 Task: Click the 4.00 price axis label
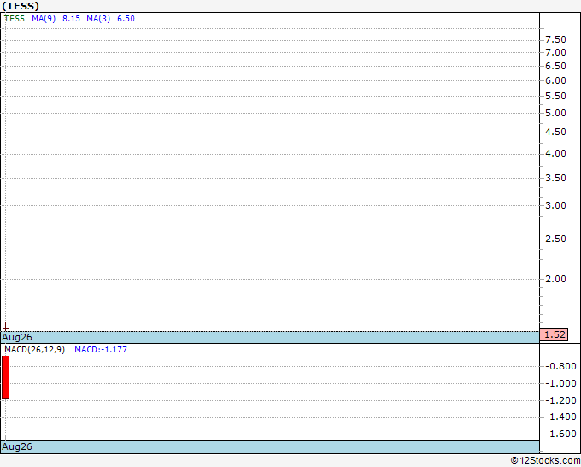click(555, 154)
